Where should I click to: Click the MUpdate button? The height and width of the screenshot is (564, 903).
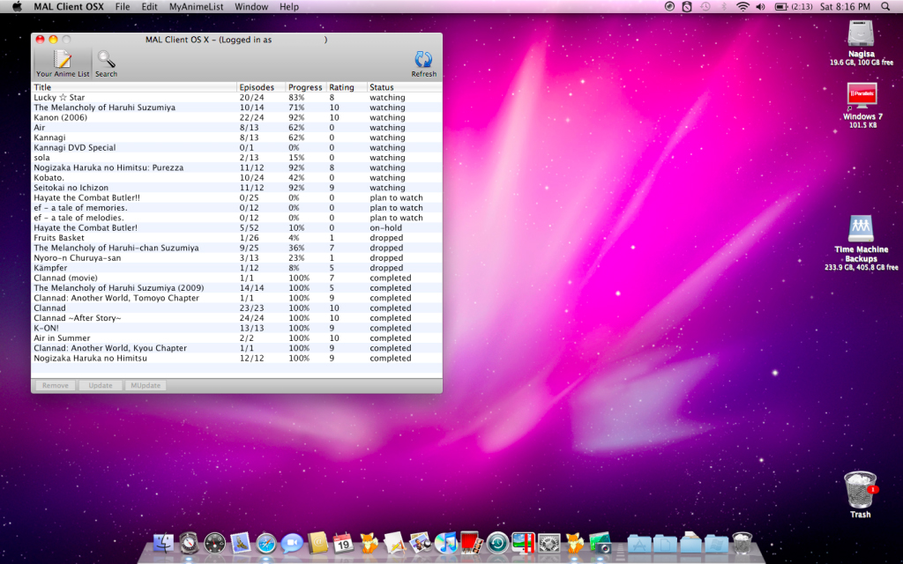click(x=146, y=386)
